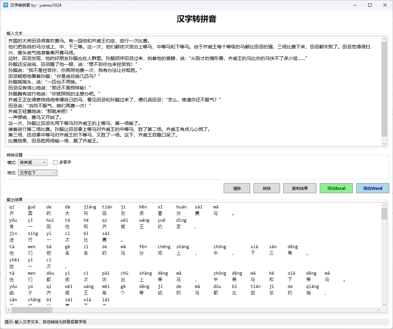393x329 pixels.
Task: Click the 清除 button
Action: [x=237, y=188]
